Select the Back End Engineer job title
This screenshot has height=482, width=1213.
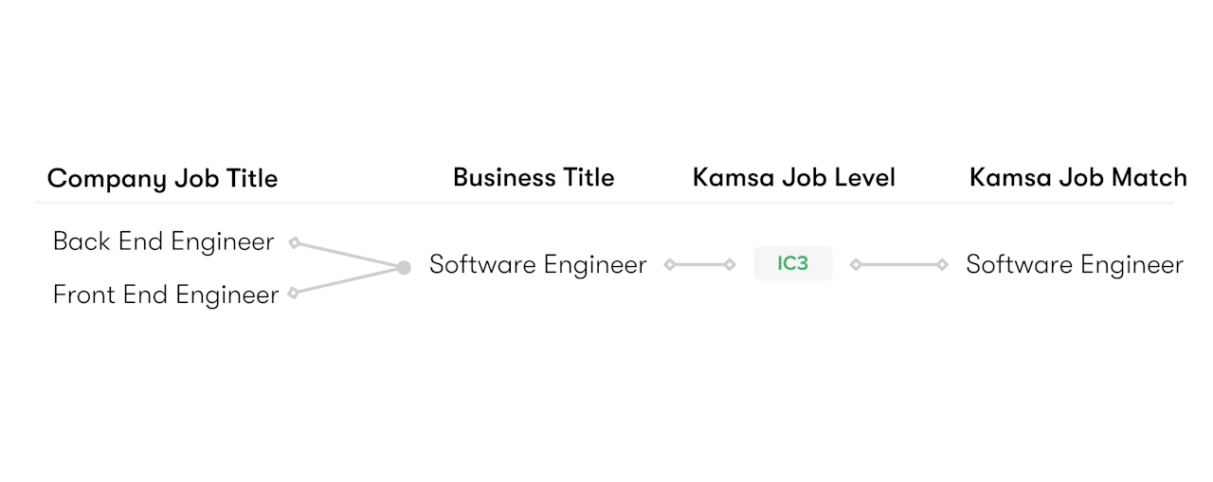coord(163,241)
